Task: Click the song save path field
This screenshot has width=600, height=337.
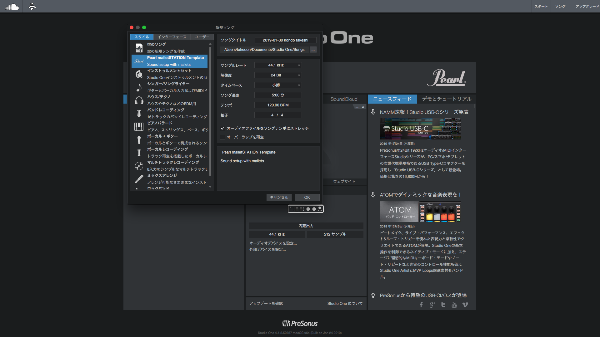Action: click(x=264, y=50)
